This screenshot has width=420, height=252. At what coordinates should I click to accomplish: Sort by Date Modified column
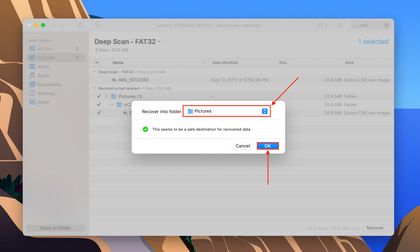pyautogui.click(x=225, y=63)
